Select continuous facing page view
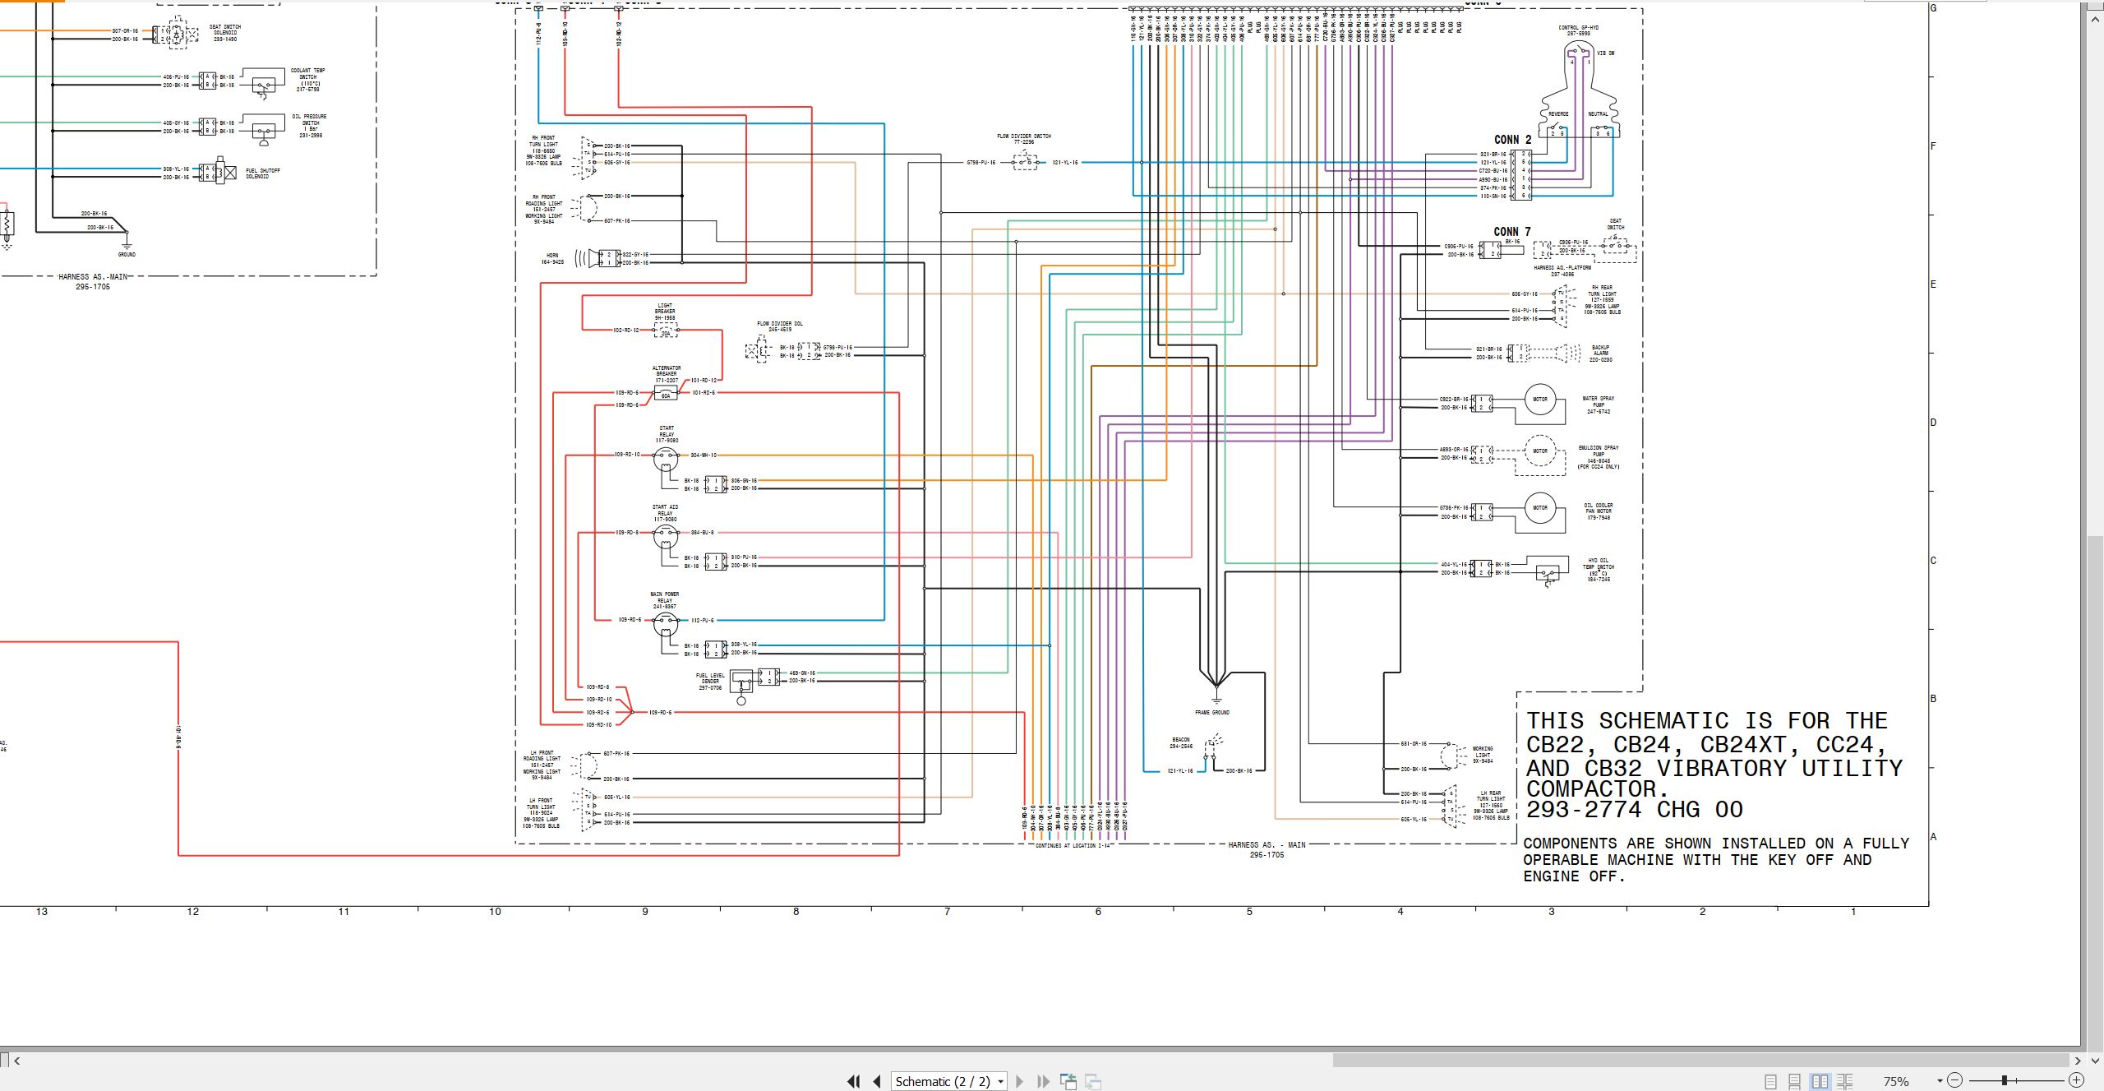This screenshot has width=2104, height=1091. click(1845, 1081)
